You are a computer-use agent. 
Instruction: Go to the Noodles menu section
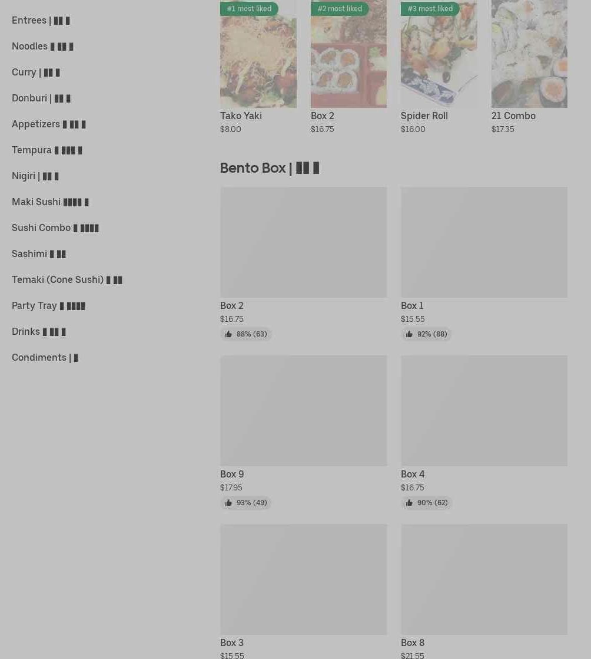click(42, 46)
